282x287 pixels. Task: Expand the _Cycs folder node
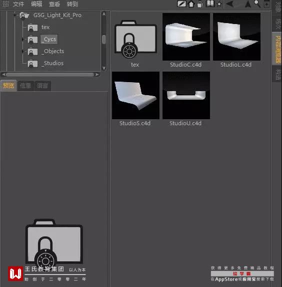[x=22, y=40]
